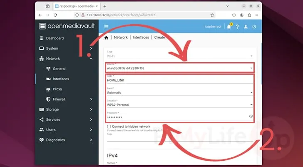Screen dimensions: 303x167
Task: Click the hamburger menu toggle icon
Action: (x=106, y=27)
